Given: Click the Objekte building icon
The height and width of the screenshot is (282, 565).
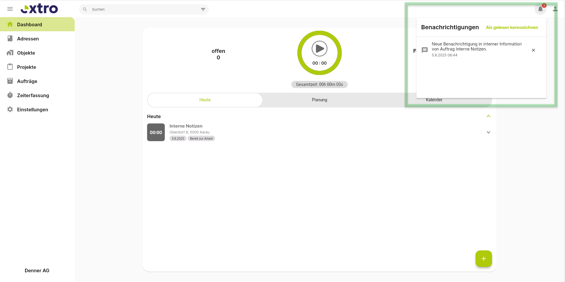Looking at the screenshot, I should pos(10,53).
